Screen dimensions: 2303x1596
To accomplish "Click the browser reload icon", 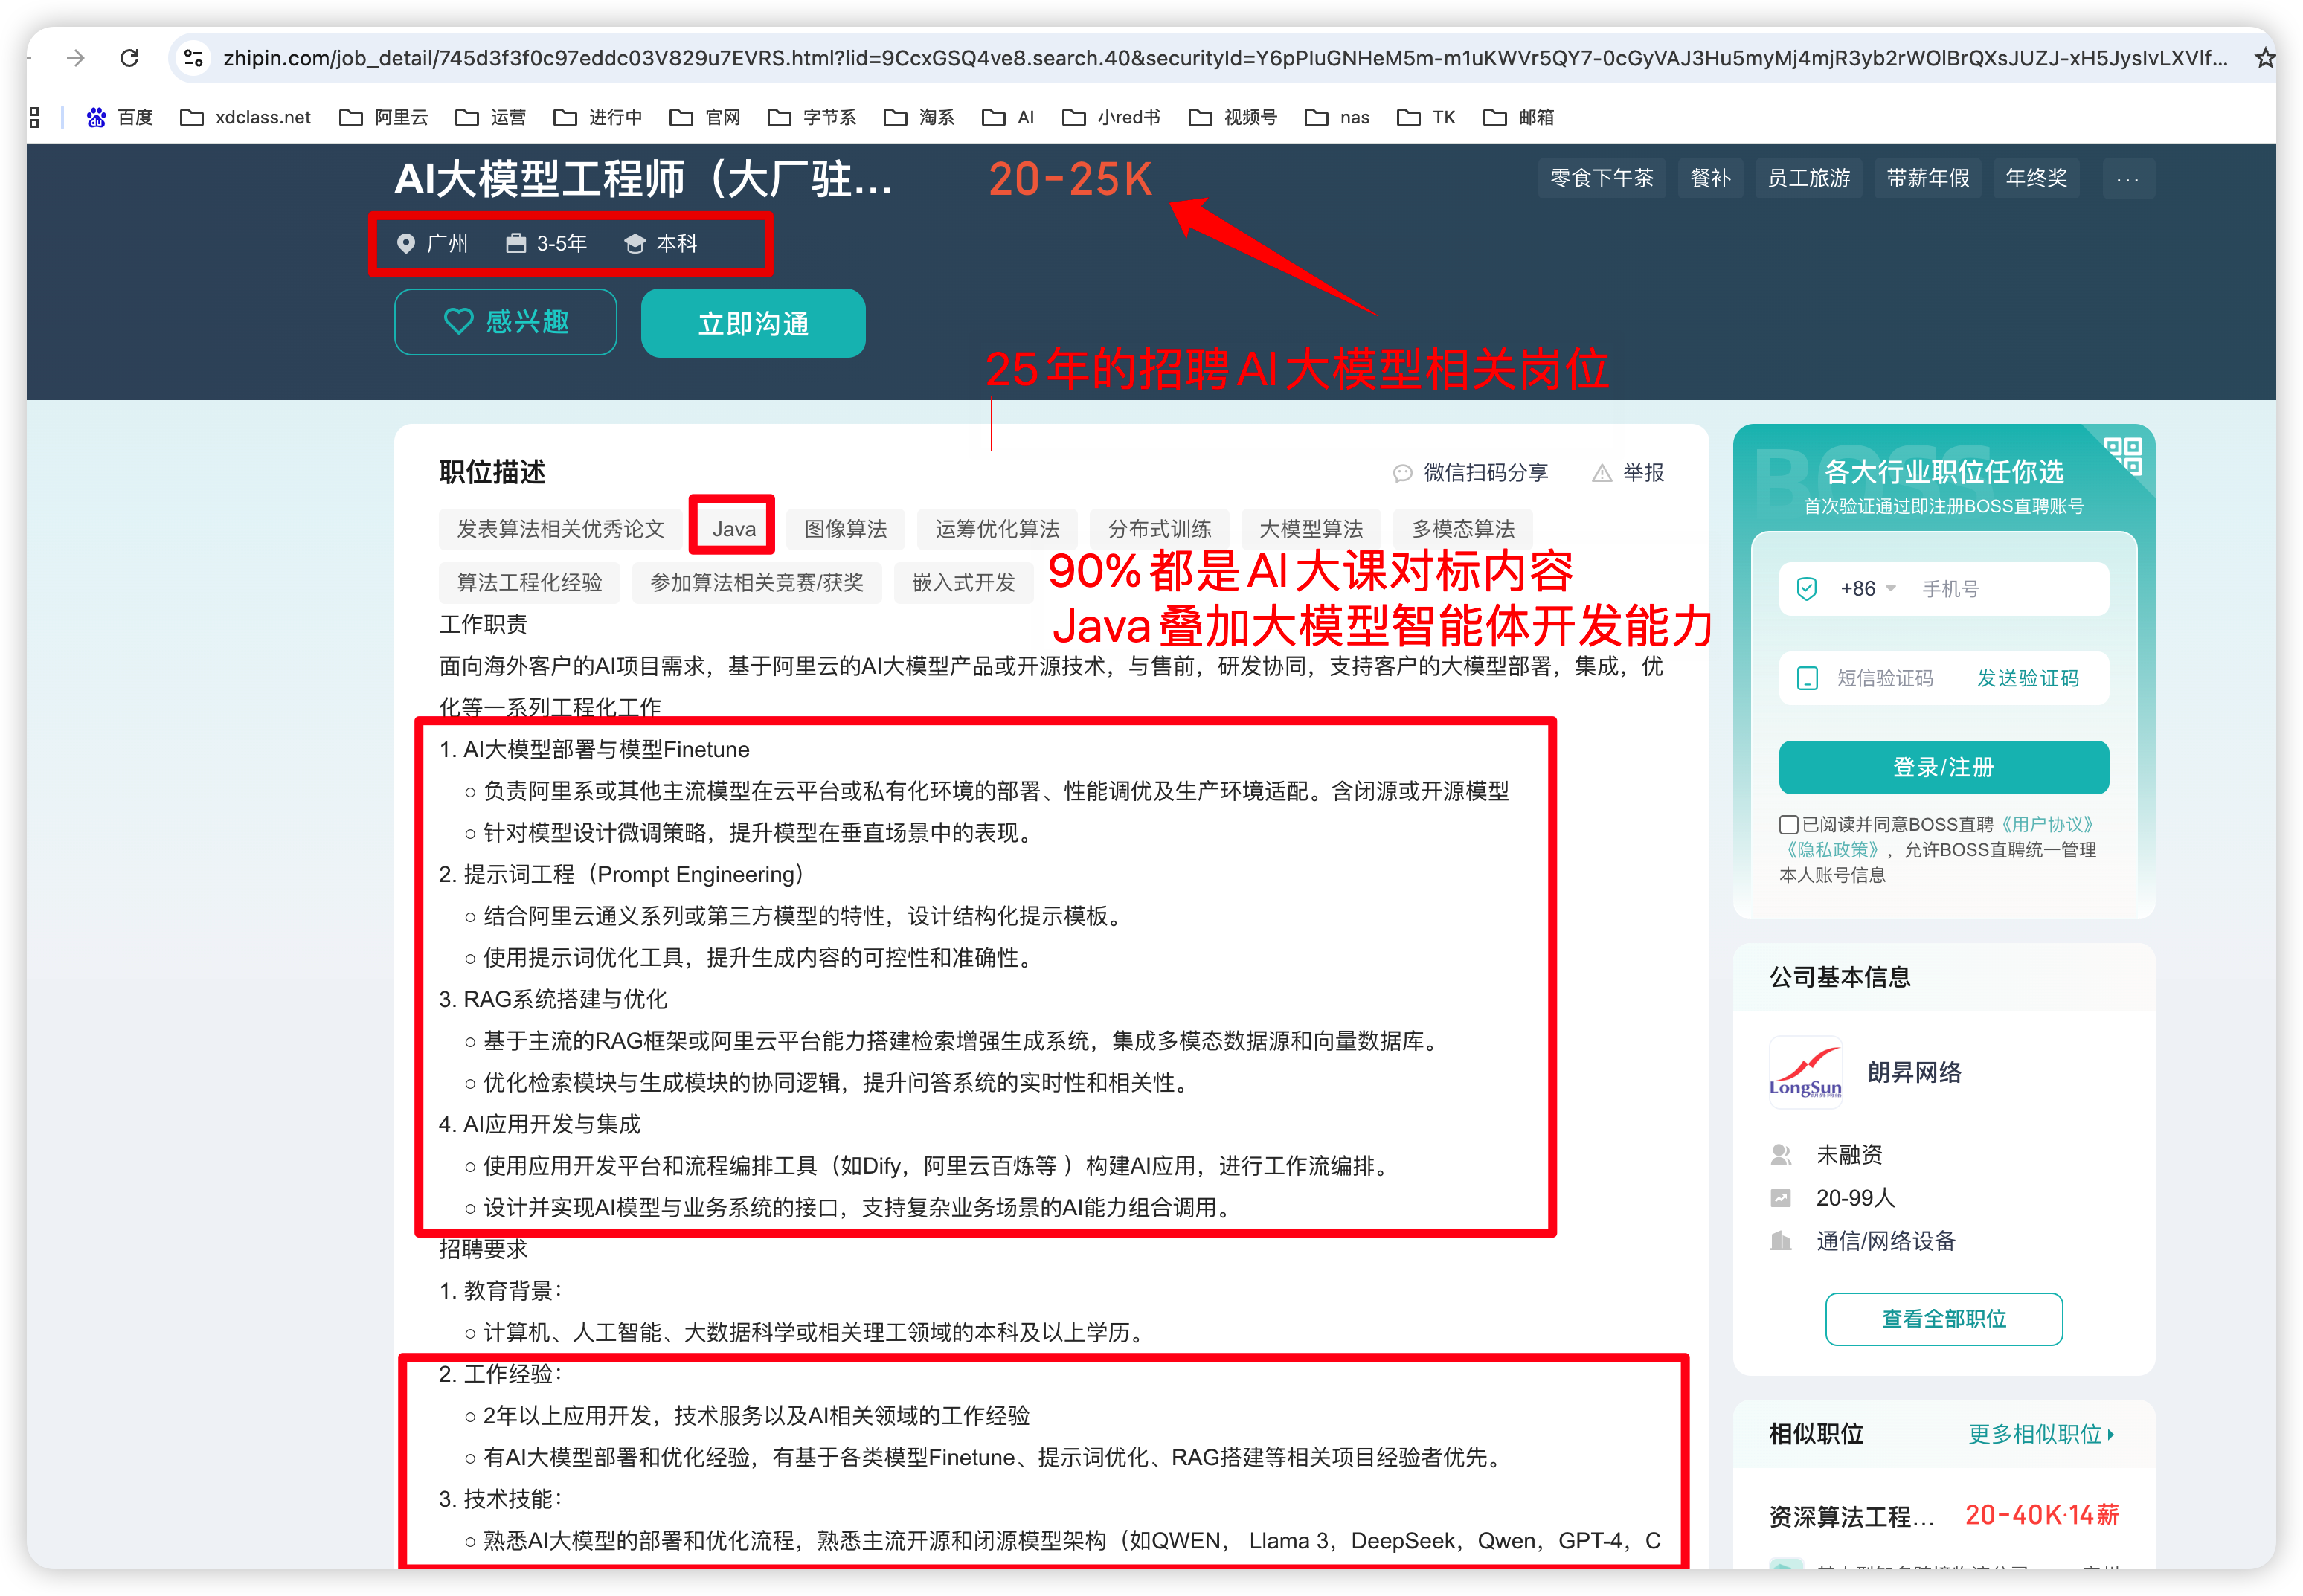I will (x=130, y=58).
